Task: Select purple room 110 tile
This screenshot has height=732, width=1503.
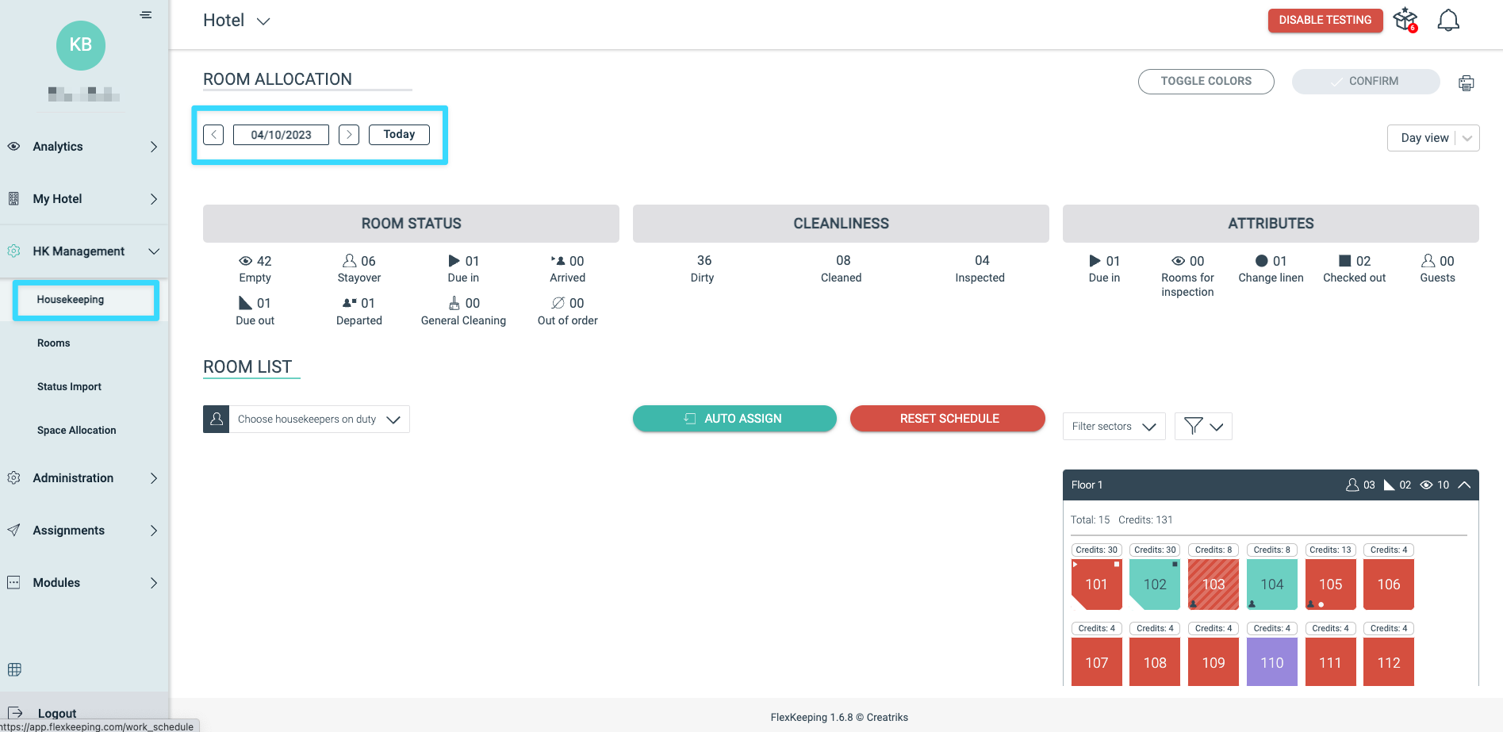Action: coord(1272,662)
